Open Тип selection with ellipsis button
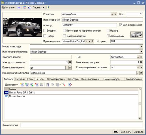Viewport: 146px width, 135px height. (138, 57)
